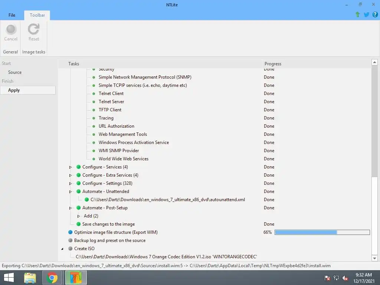The height and width of the screenshot is (285, 380).
Task: Click the vertical scrollbar thumb
Action: coord(374,121)
